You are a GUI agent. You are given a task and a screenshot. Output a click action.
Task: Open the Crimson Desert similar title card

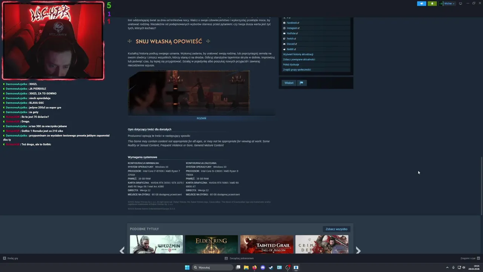click(x=322, y=244)
